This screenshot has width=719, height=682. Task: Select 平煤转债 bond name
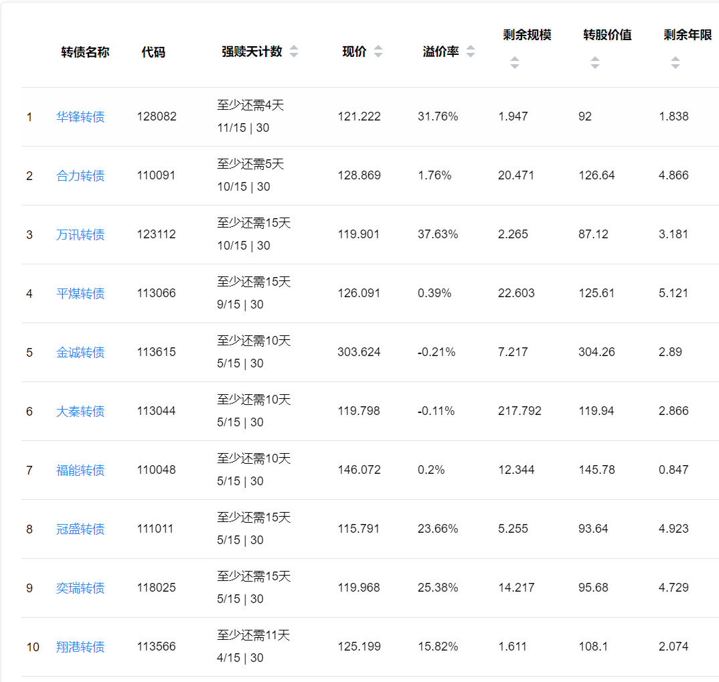point(80,294)
